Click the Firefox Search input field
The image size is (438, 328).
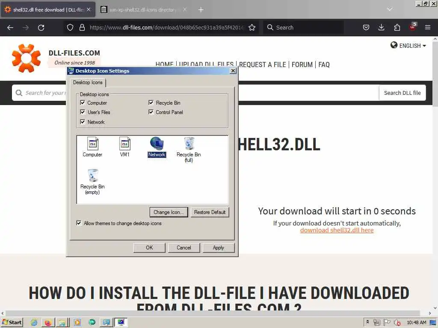(303, 27)
